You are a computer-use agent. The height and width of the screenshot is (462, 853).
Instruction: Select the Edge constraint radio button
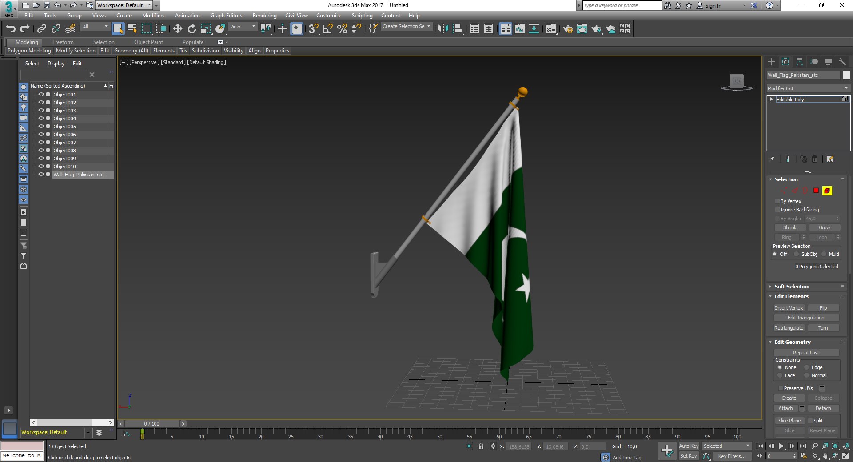(x=807, y=367)
